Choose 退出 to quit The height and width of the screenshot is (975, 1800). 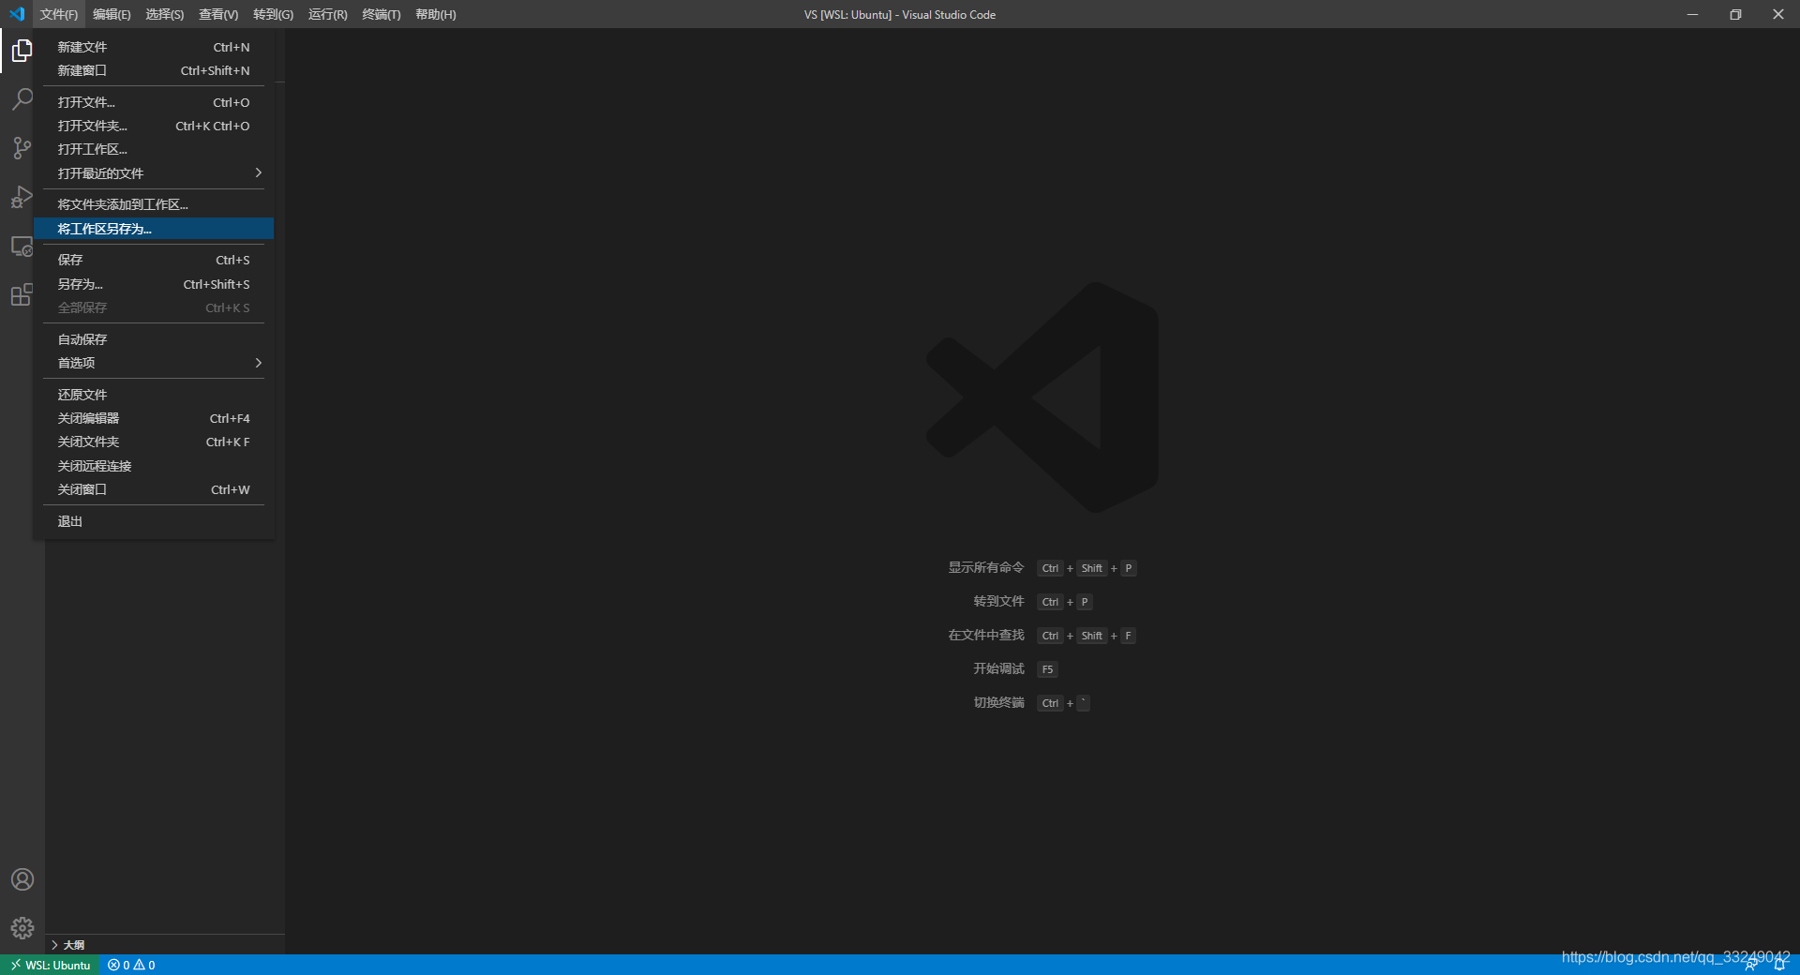(x=154, y=521)
